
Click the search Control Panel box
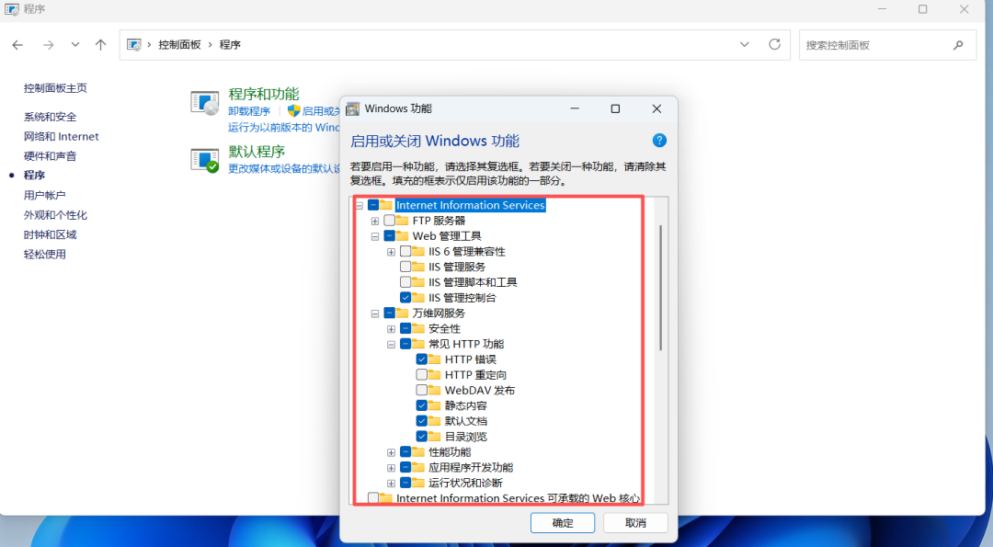tap(887, 45)
